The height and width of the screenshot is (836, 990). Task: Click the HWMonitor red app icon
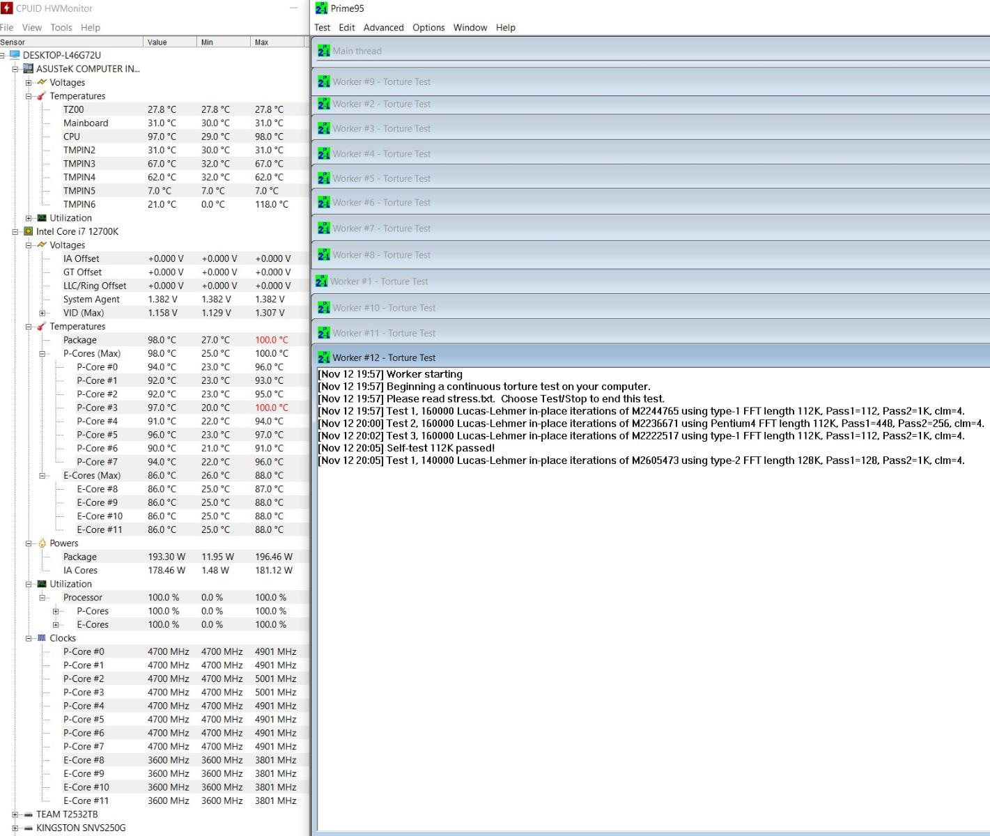(7, 8)
